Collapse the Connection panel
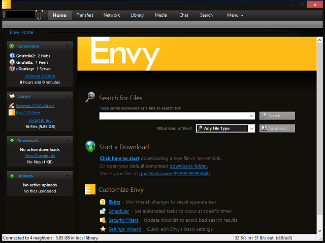325x243 pixels. [67, 46]
